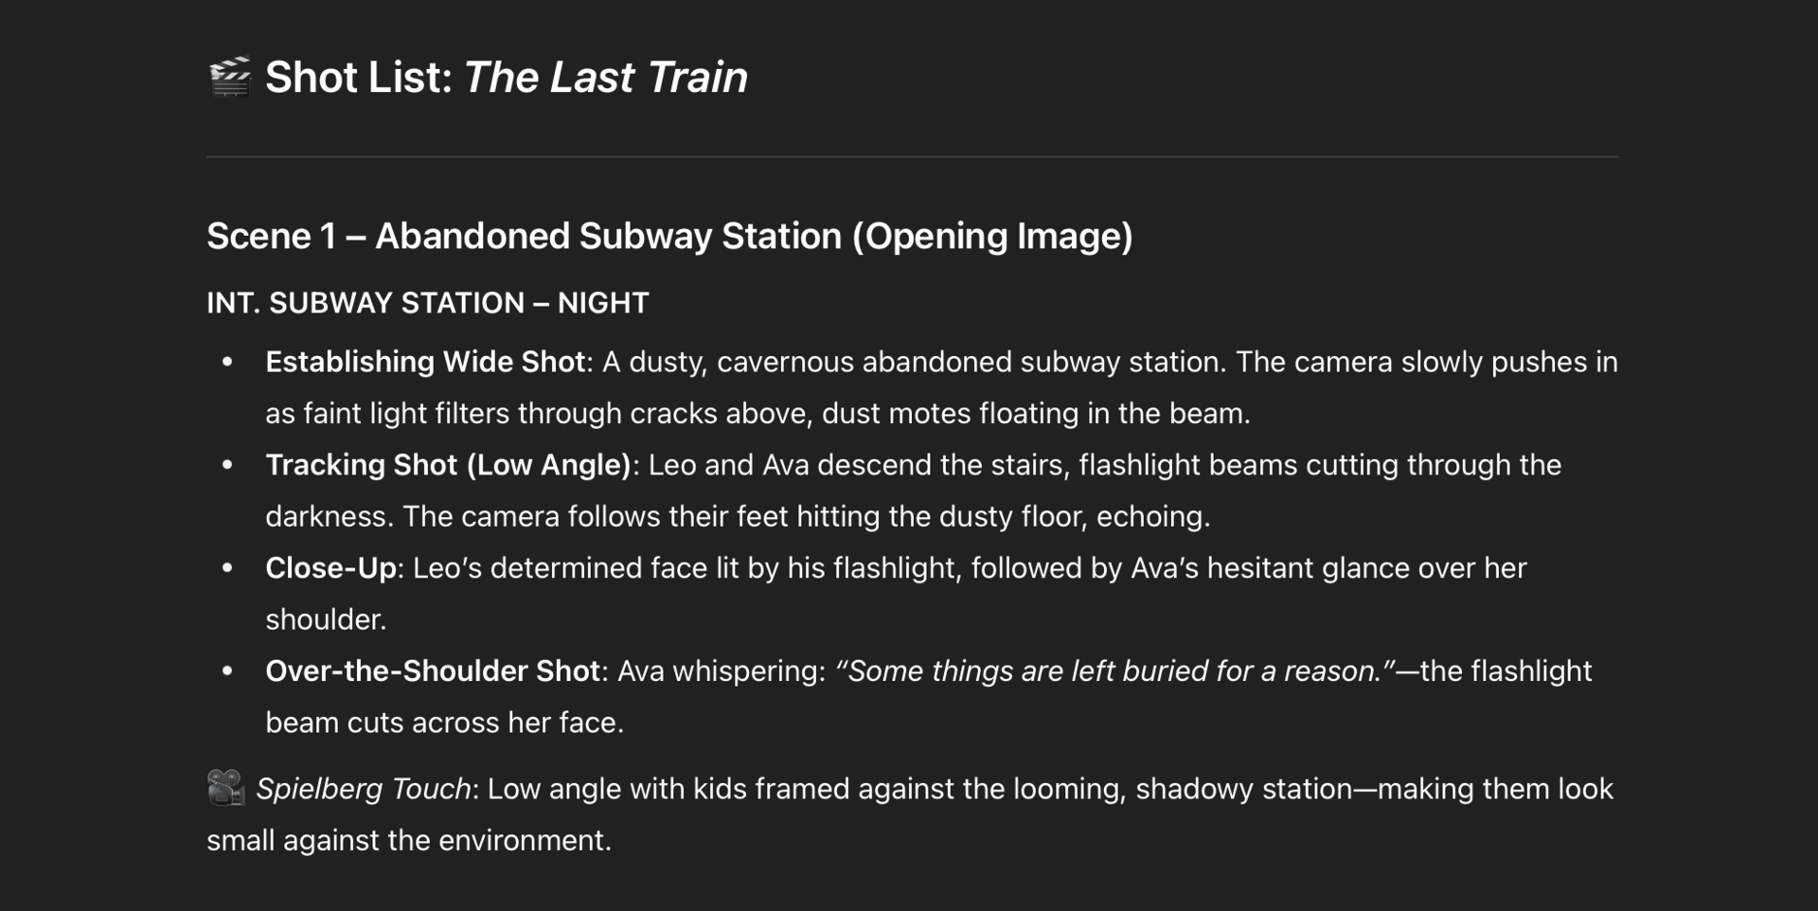Click the text 'beam cuts across her face.'
1818x911 pixels.
coord(444,723)
